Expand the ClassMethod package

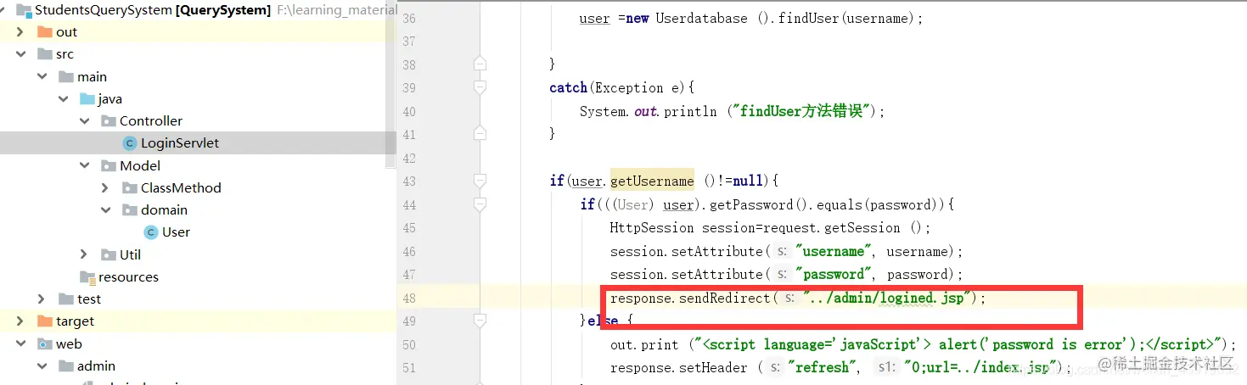tap(105, 188)
